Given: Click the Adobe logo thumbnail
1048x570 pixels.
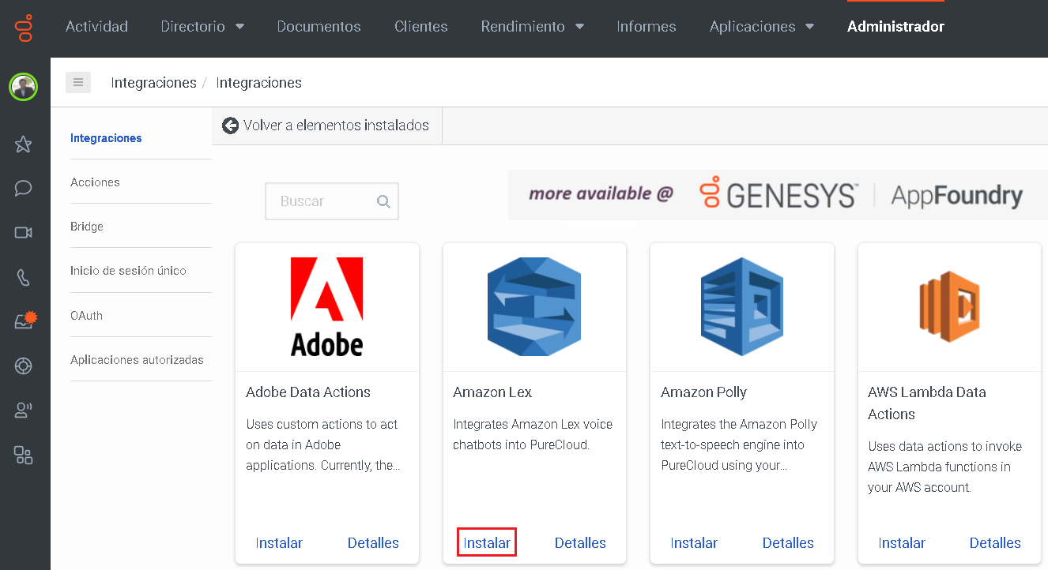Looking at the screenshot, I should pos(327,307).
